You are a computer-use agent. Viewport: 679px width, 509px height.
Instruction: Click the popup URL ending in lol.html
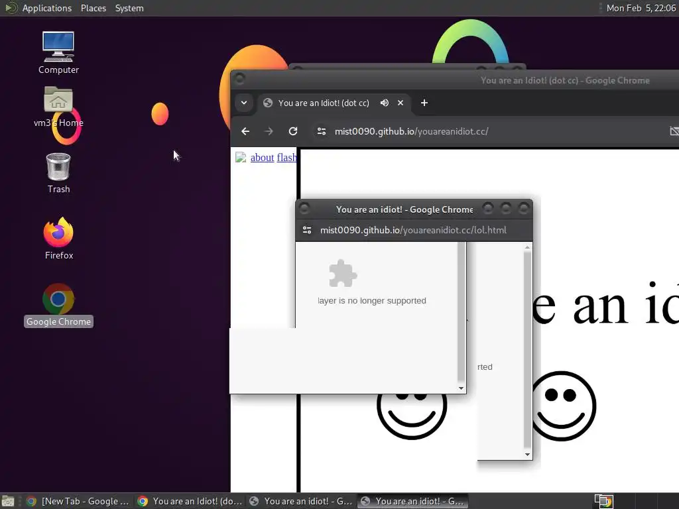(x=413, y=230)
